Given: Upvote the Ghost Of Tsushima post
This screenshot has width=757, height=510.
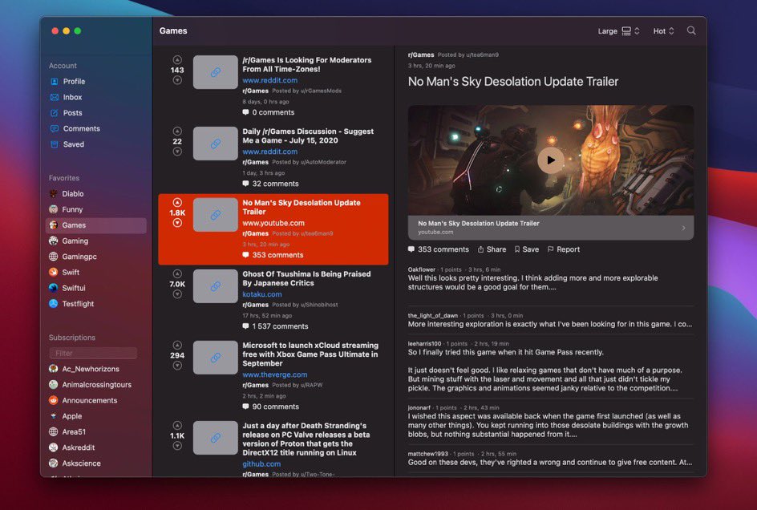Looking at the screenshot, I should point(177,273).
